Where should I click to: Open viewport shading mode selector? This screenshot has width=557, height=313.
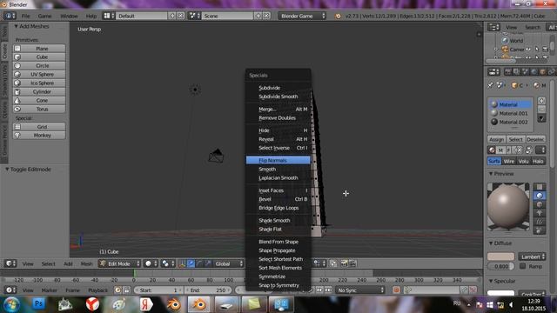click(x=151, y=263)
